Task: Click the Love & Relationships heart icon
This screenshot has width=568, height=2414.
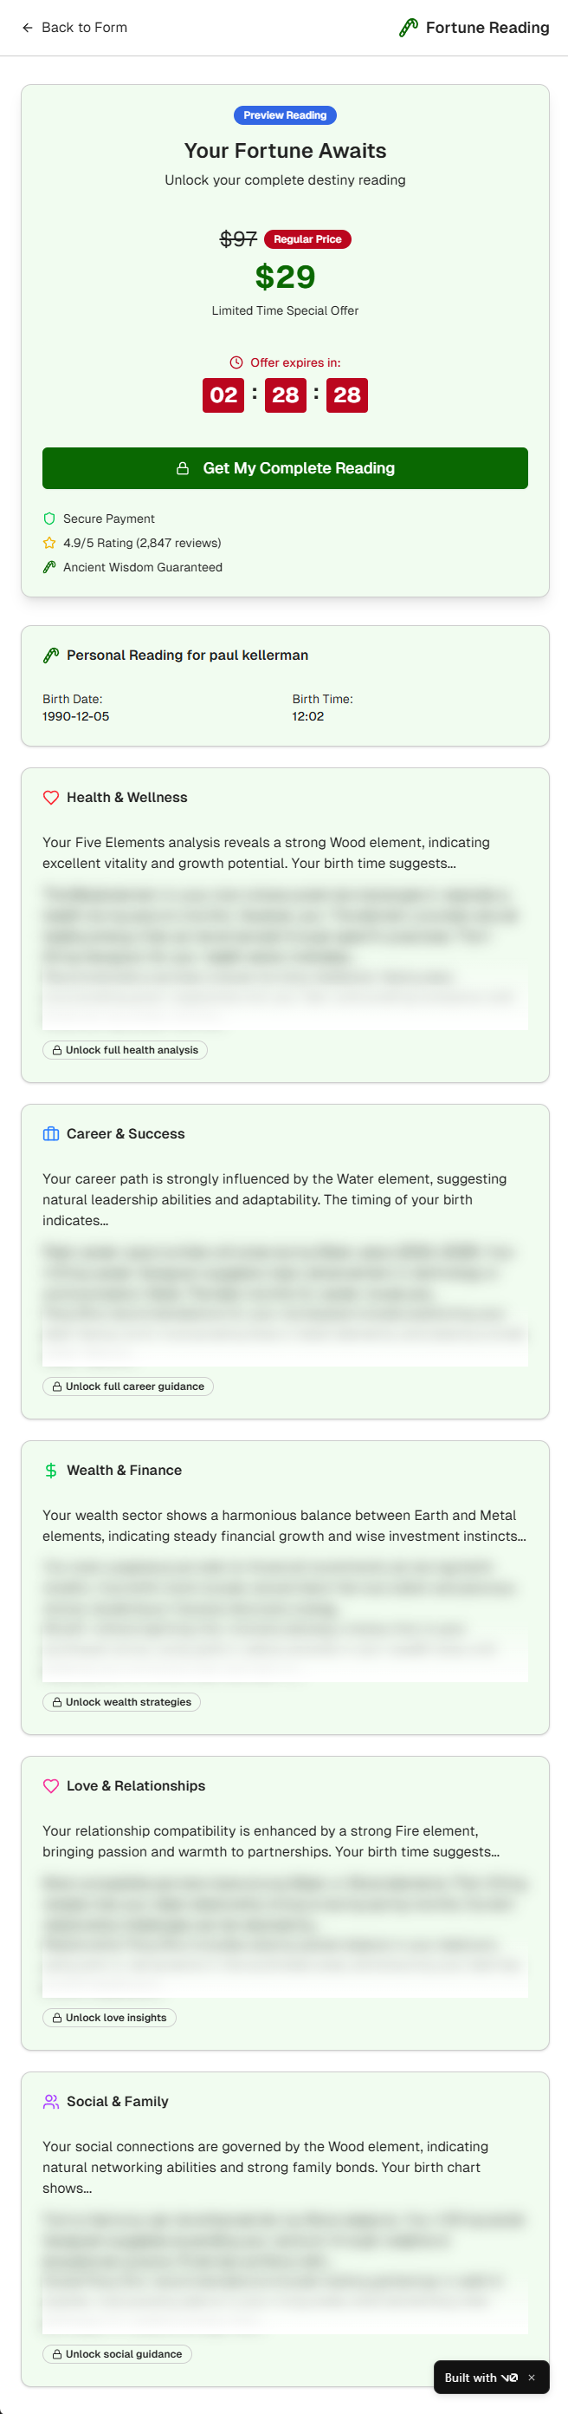Action: coord(51,1786)
